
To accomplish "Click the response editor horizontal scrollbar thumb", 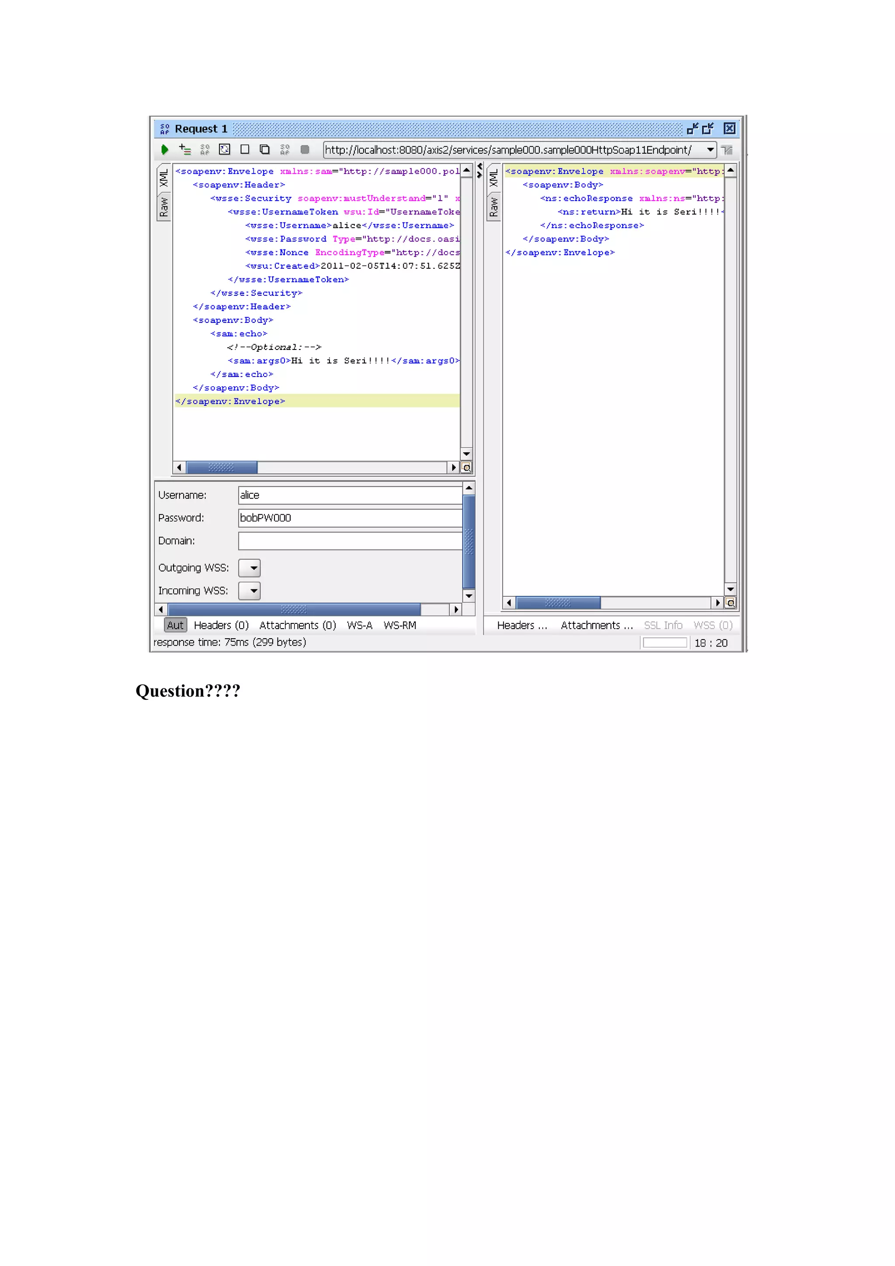I will click(558, 603).
